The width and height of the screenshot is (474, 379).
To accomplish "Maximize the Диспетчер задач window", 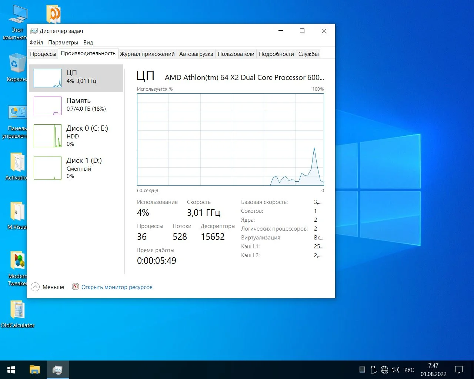I will pyautogui.click(x=302, y=31).
